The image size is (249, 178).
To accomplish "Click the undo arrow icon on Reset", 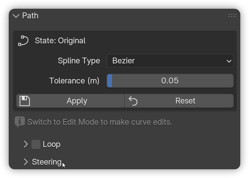I will point(133,101).
